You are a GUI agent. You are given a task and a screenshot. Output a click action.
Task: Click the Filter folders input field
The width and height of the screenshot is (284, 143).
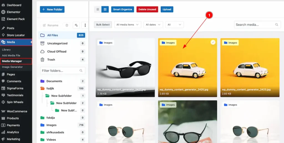point(63,71)
